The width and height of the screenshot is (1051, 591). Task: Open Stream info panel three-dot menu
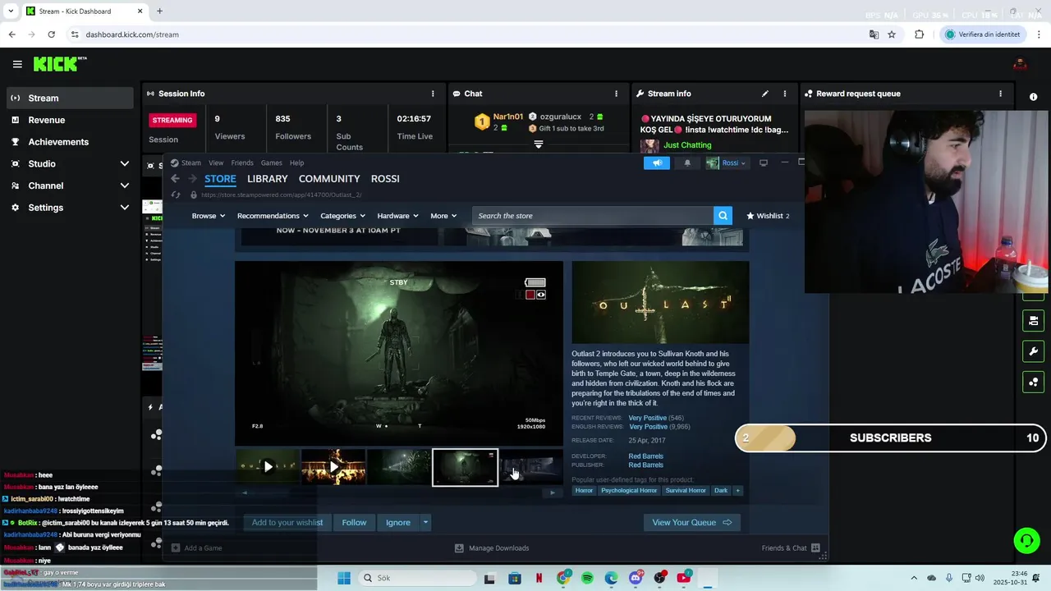click(784, 94)
